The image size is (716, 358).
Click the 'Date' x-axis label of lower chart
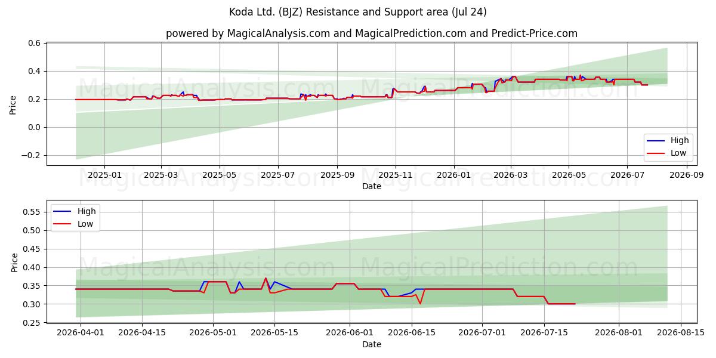[x=372, y=344]
